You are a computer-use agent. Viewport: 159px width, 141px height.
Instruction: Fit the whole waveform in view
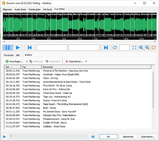[134, 48]
